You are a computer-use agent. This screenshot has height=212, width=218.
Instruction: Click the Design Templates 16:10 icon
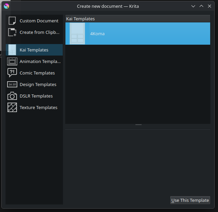[x=12, y=84]
